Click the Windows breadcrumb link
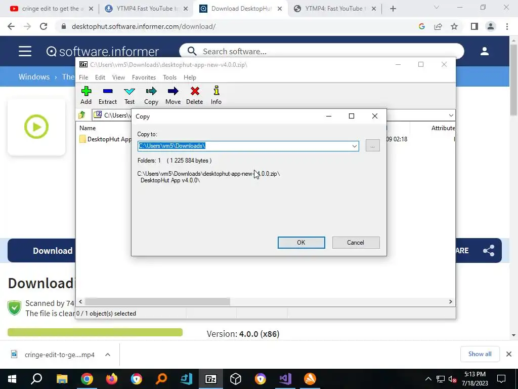Viewport: 518px width, 389px height. pyautogui.click(x=34, y=77)
